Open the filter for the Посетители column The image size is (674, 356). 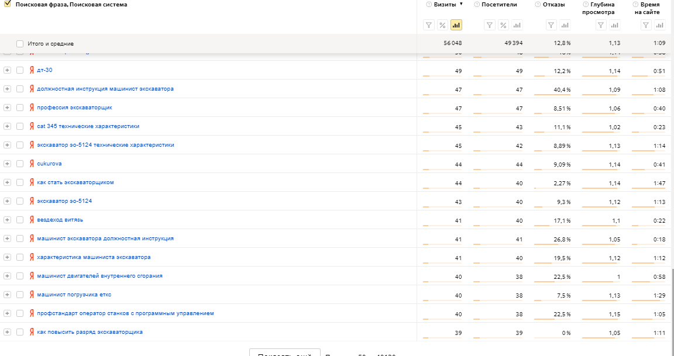490,25
